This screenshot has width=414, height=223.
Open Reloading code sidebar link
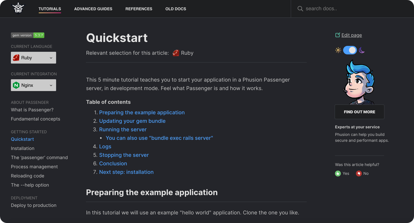[x=28, y=176]
